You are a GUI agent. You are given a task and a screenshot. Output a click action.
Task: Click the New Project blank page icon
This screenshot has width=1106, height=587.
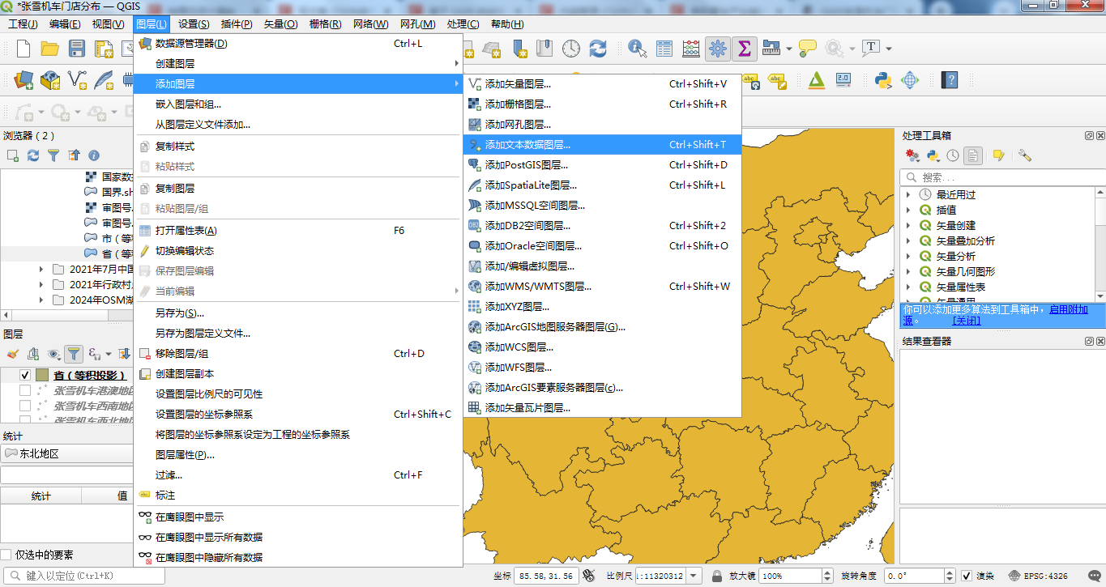tap(23, 49)
